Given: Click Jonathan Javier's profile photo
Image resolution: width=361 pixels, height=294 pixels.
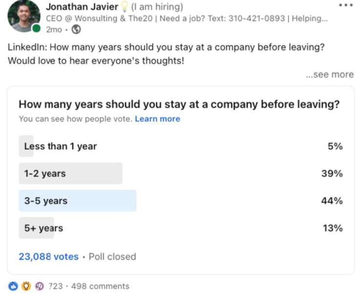Looking at the screenshot, I should (x=24, y=16).
